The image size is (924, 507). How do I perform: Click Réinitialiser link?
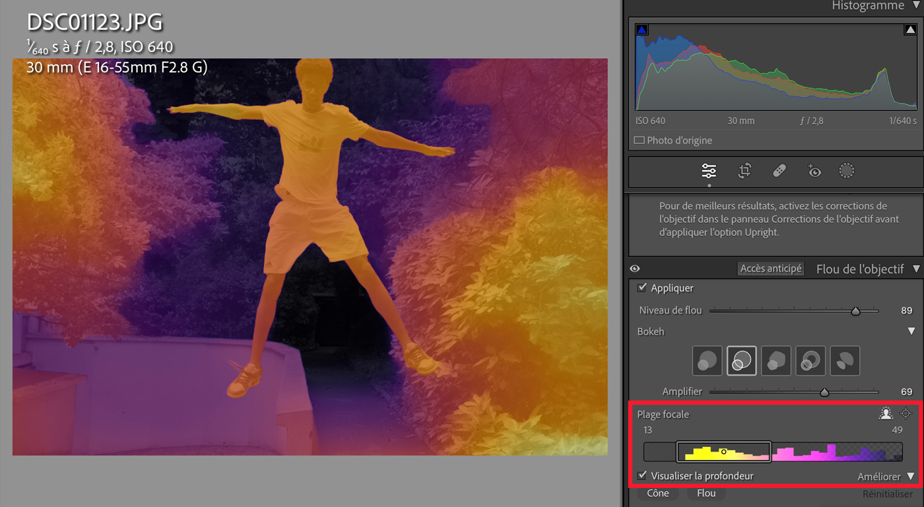[x=888, y=494]
